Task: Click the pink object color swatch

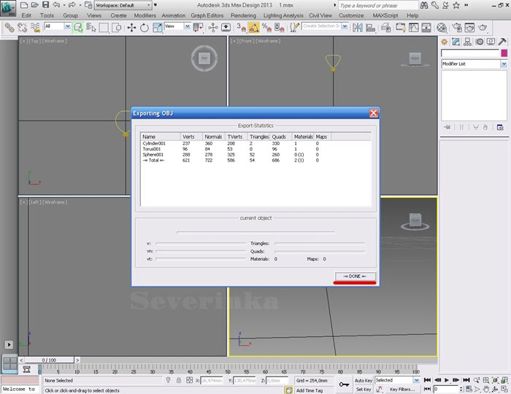Action: point(503,53)
